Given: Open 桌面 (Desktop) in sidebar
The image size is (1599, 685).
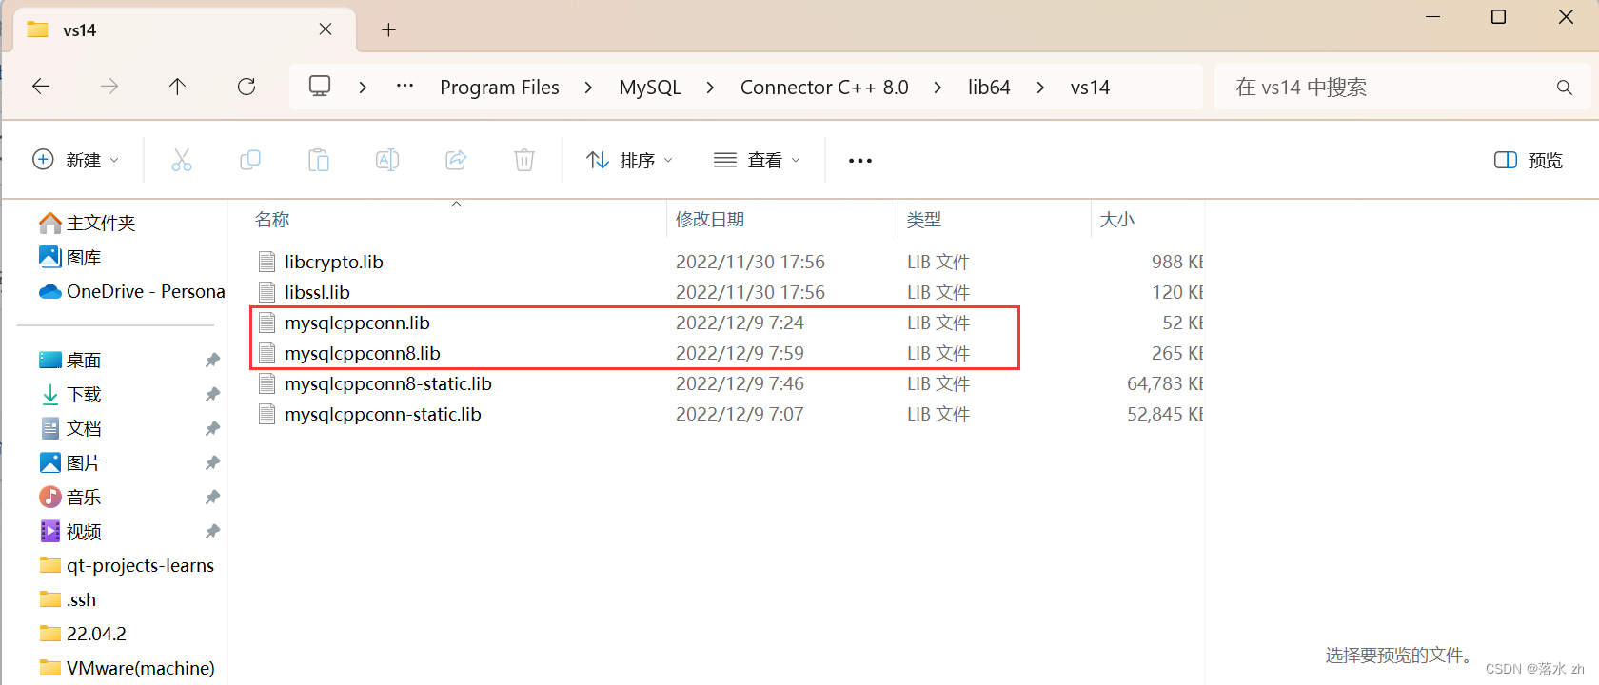Looking at the screenshot, I should (x=70, y=360).
